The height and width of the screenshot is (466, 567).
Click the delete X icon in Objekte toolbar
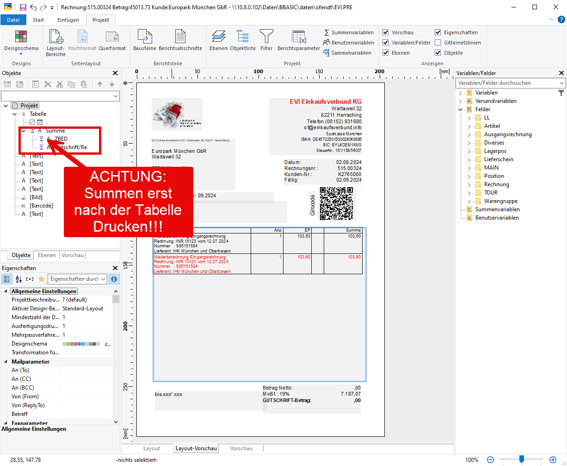[48, 84]
